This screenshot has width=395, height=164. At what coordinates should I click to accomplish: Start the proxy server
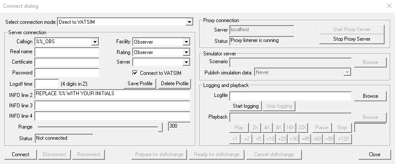pos(351,29)
